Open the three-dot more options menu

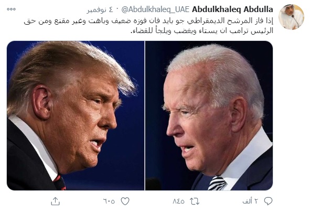(x=11, y=9)
